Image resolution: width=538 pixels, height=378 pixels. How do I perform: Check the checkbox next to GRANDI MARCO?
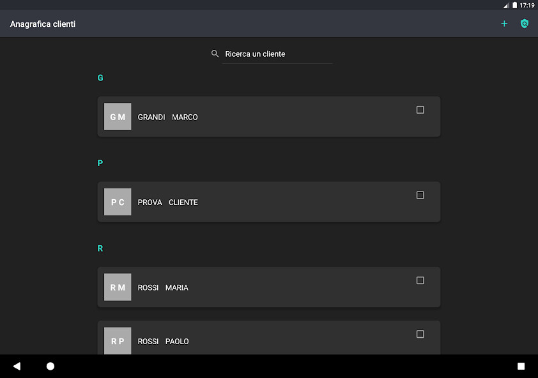(420, 110)
